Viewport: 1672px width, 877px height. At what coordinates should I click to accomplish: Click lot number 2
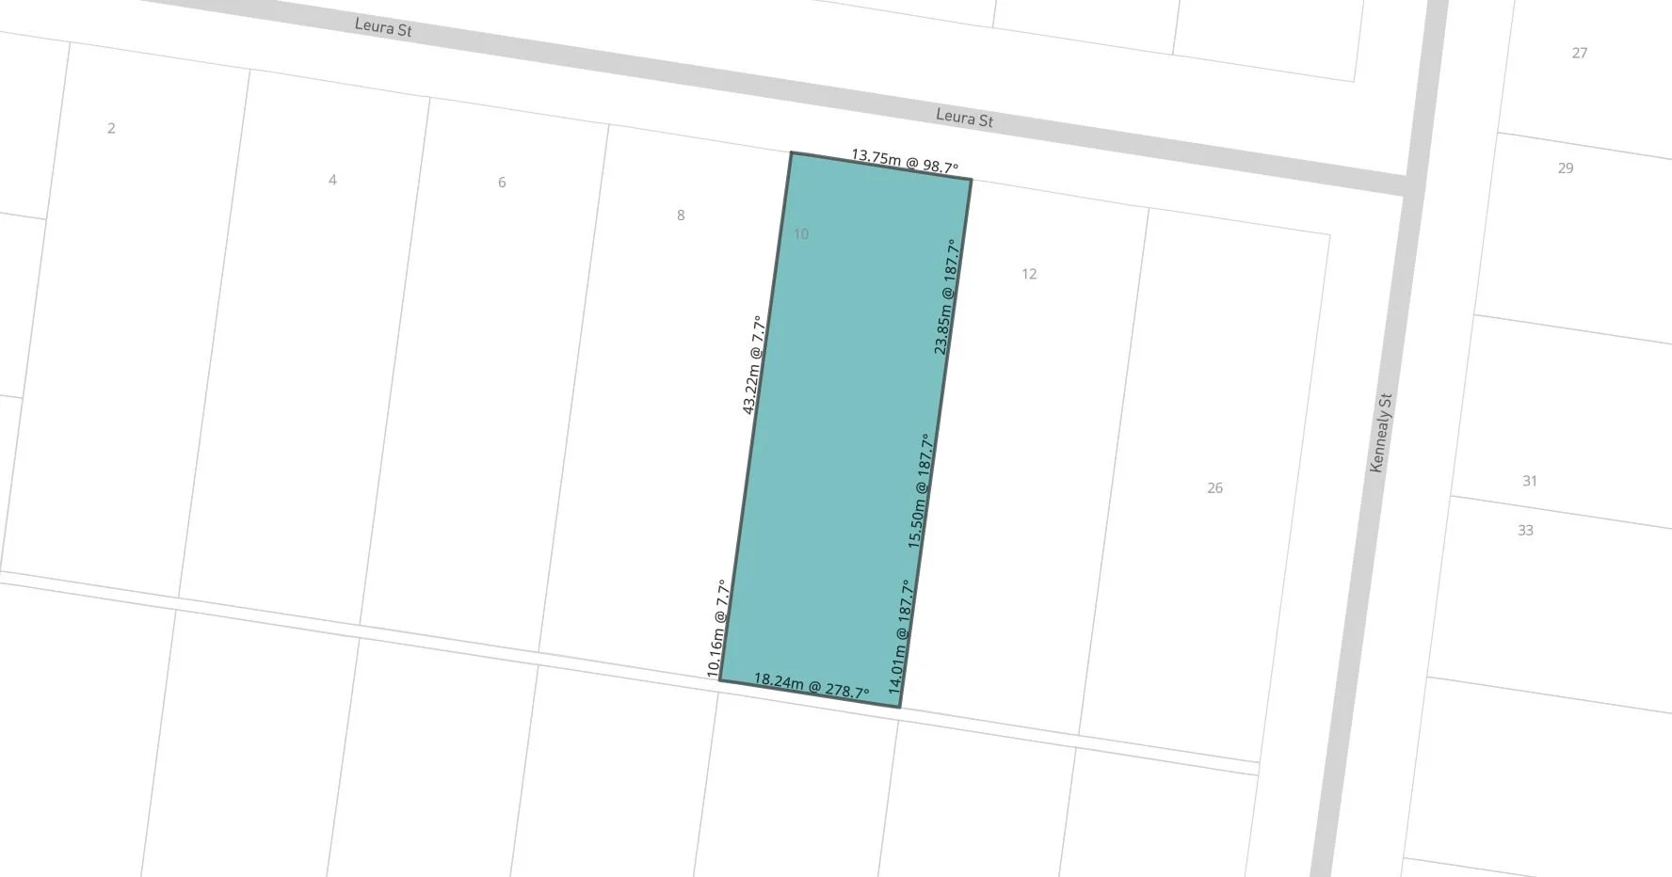(111, 128)
